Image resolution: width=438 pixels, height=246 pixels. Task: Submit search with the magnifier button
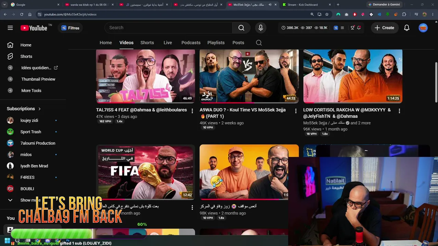point(241,28)
